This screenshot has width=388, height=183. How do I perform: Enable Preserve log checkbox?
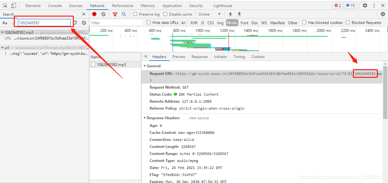pyautogui.click(x=135, y=14)
